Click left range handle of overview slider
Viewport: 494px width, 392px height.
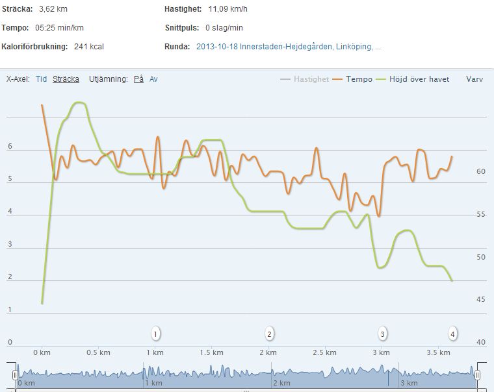[15, 374]
